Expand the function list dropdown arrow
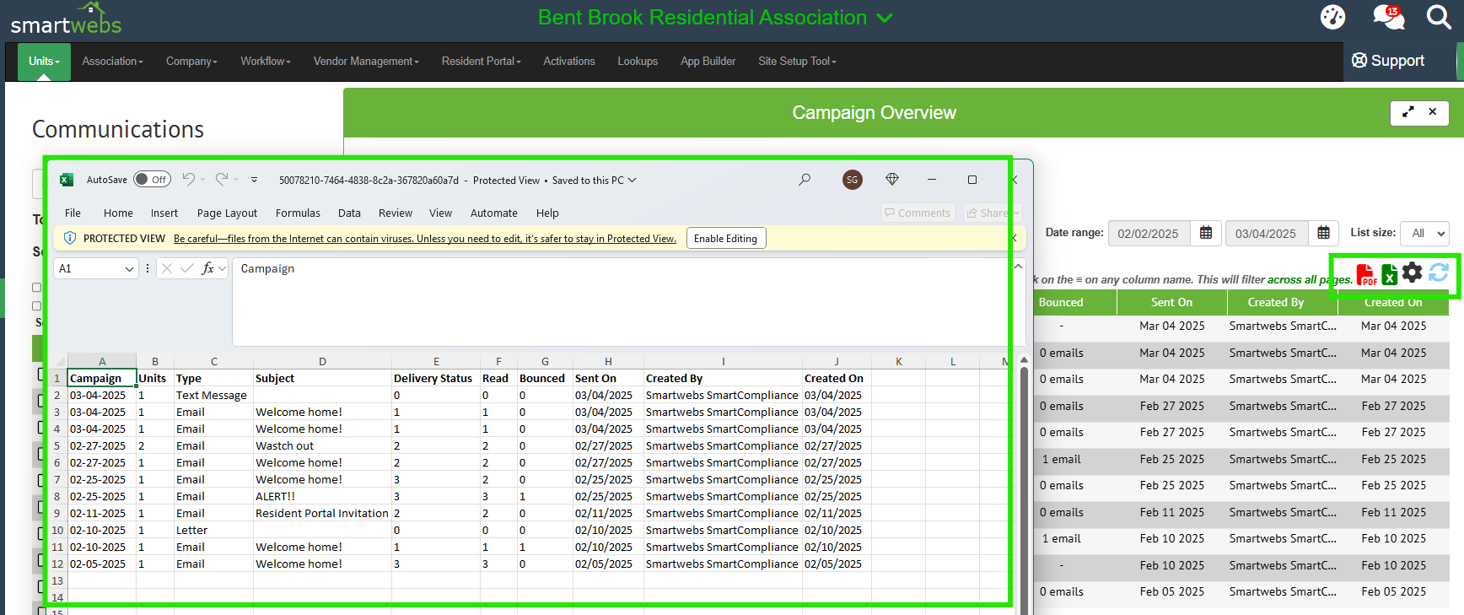 click(x=222, y=268)
